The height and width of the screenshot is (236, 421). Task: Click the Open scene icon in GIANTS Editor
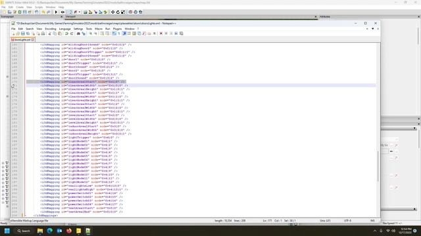(9, 12)
